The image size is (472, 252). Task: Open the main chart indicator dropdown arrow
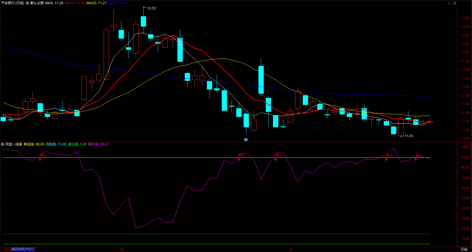27,3
